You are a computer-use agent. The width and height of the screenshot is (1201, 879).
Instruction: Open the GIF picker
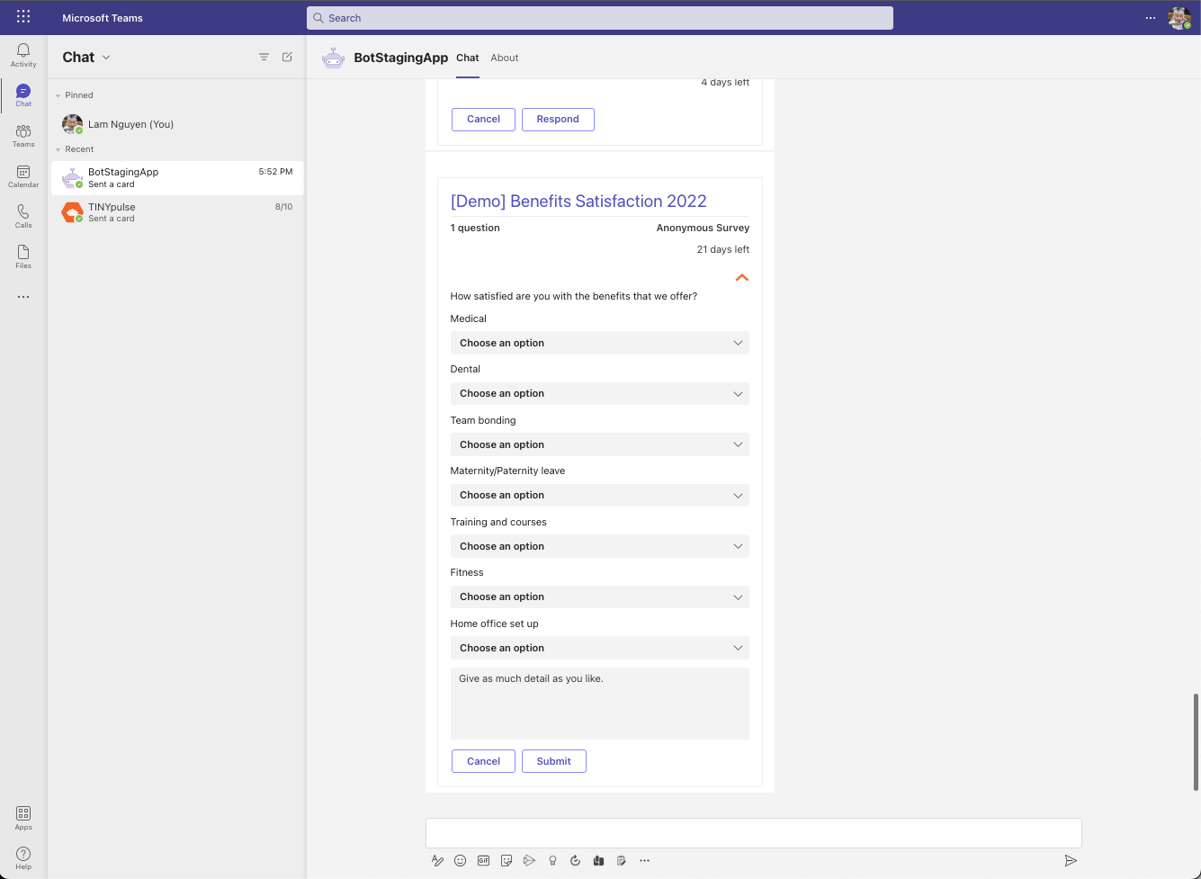coord(483,860)
